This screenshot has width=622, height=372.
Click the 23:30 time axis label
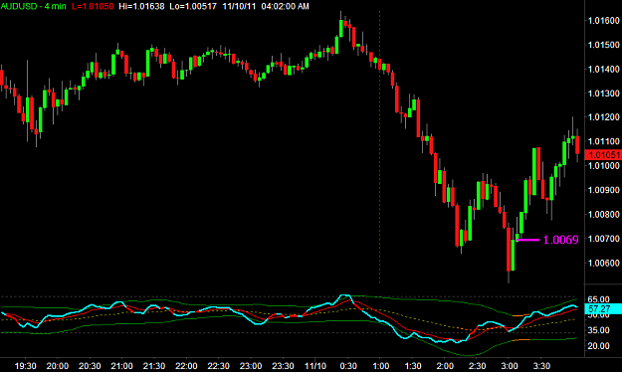point(283,366)
